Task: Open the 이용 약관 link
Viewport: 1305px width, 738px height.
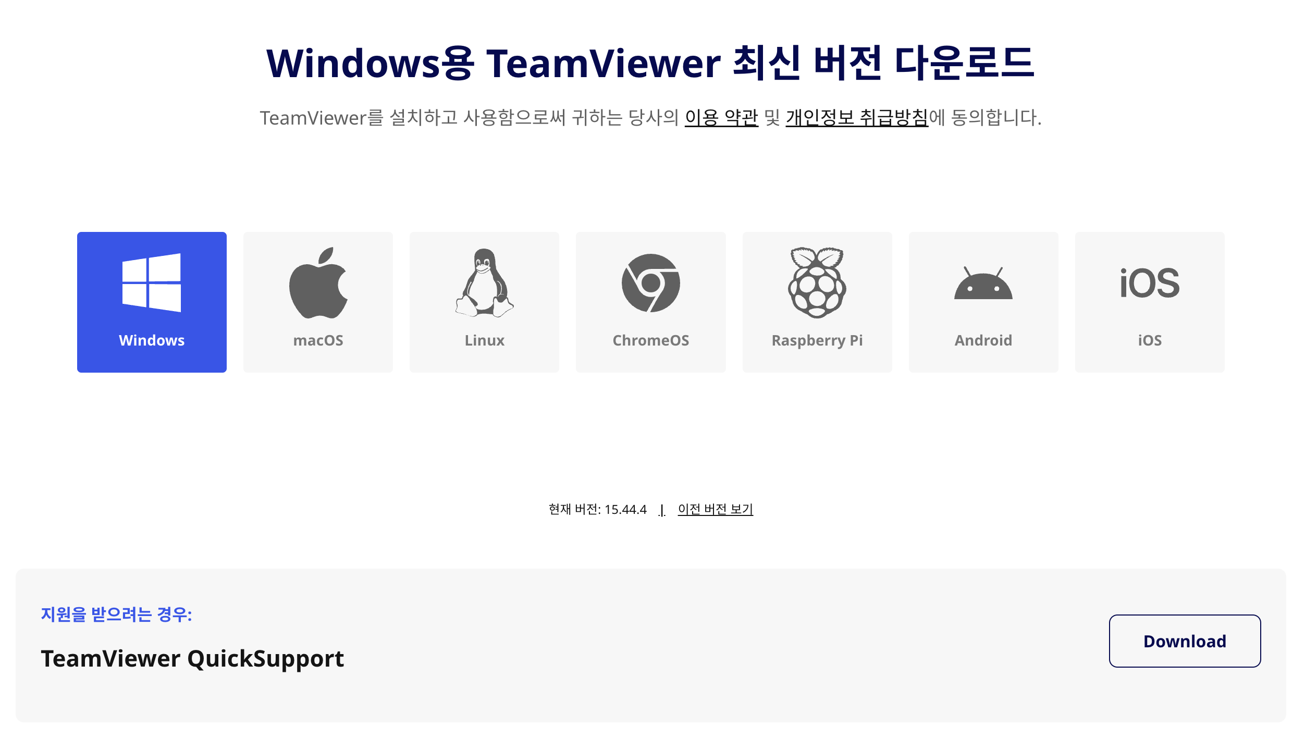Action: pos(721,117)
